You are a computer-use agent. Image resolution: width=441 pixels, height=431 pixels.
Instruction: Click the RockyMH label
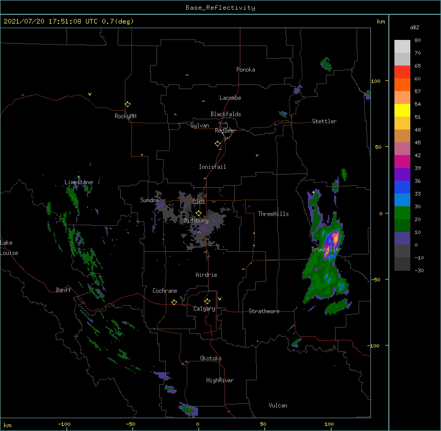(125, 116)
